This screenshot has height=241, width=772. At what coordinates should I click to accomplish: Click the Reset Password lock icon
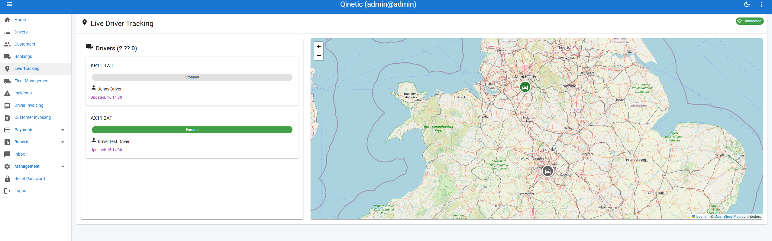(x=7, y=179)
